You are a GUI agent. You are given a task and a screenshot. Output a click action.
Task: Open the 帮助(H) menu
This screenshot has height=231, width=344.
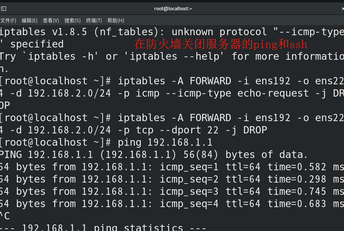coord(115,20)
